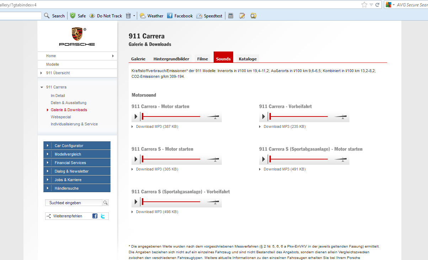This screenshot has width=428, height=260.
Task: Open Jobs & Karriere
Action: tap(77, 180)
